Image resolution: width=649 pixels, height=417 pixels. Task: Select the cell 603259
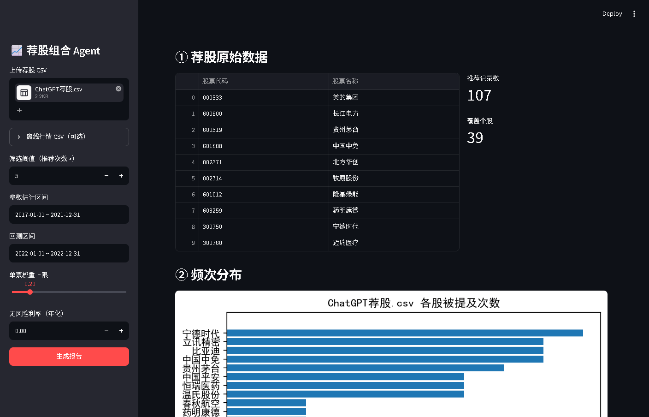pos(264,211)
